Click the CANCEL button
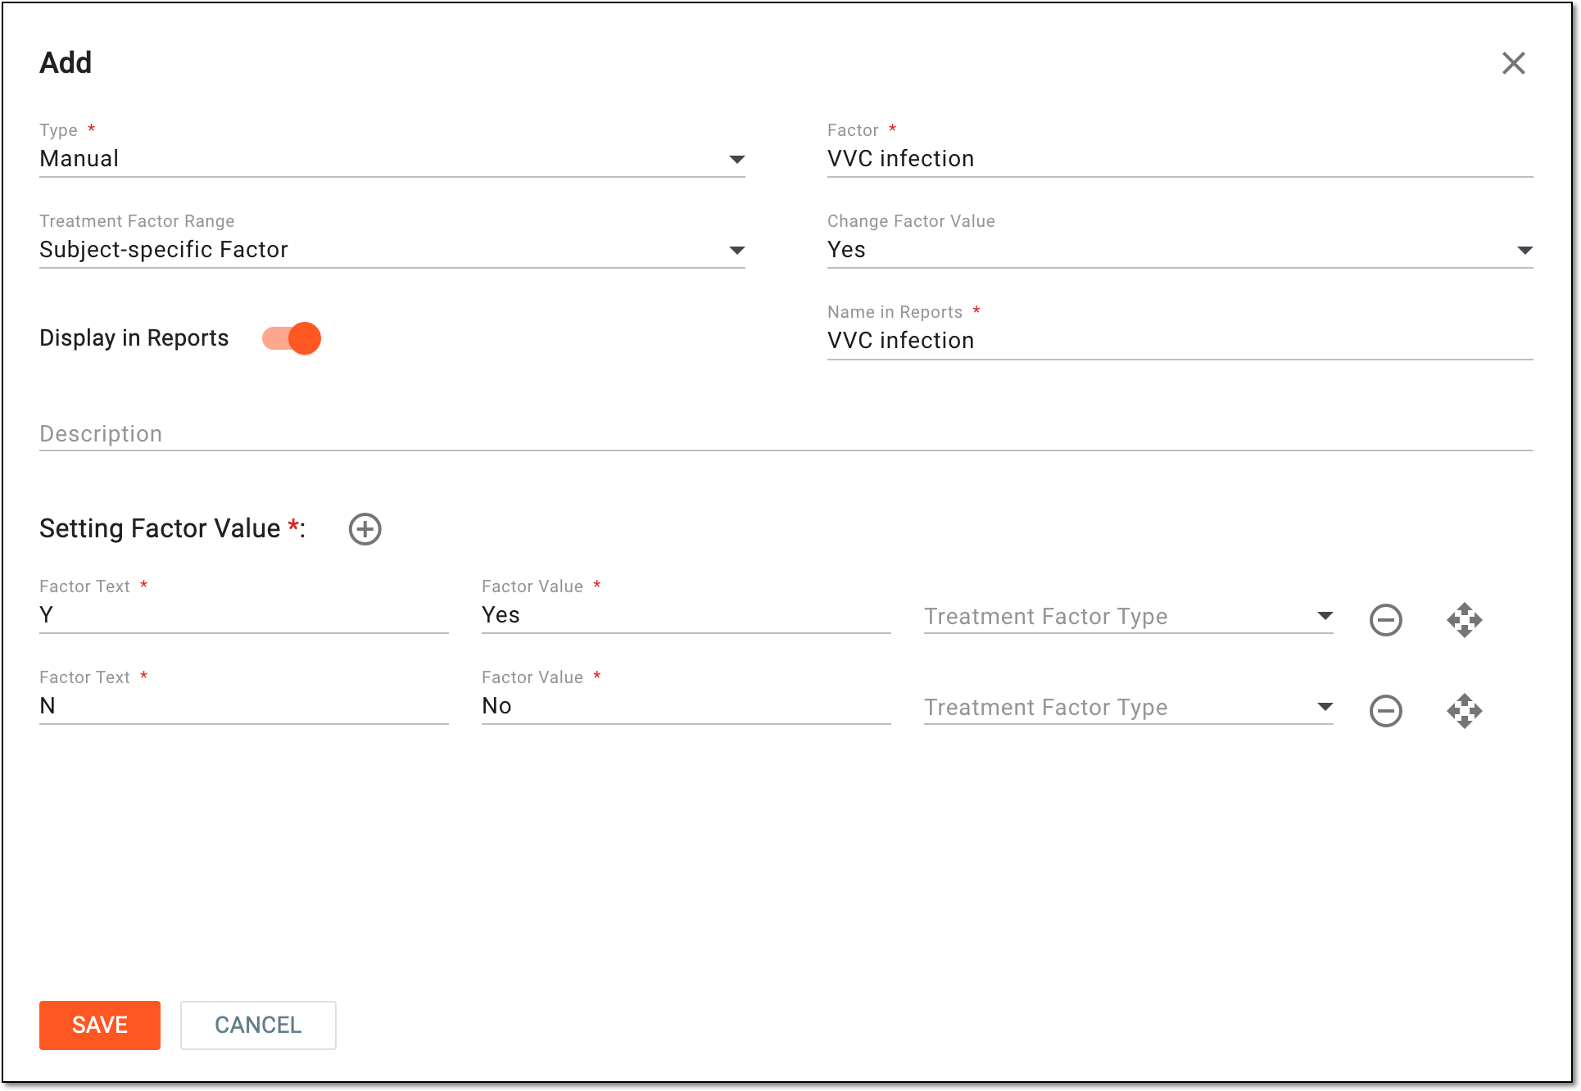Viewport: 1581px width, 1091px height. [258, 1025]
